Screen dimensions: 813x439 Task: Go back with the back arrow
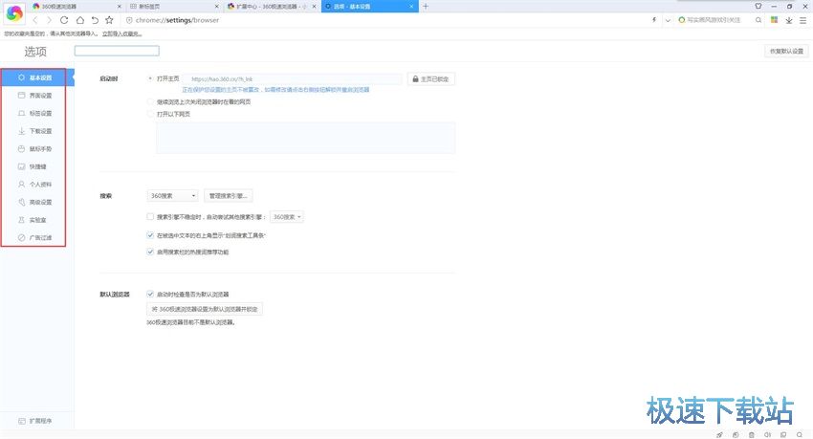[x=34, y=20]
